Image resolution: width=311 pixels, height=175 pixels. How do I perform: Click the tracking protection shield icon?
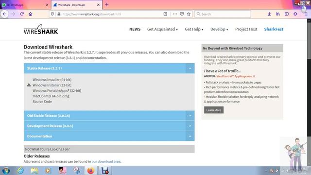(x=52, y=14)
